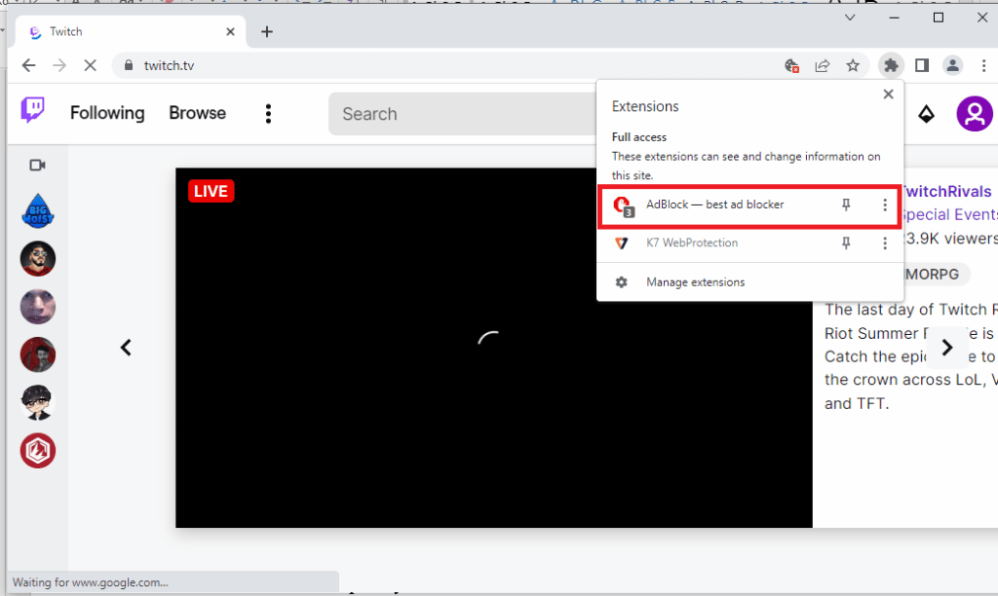Go forward to the next page
Image resolution: width=998 pixels, height=596 pixels.
point(59,65)
